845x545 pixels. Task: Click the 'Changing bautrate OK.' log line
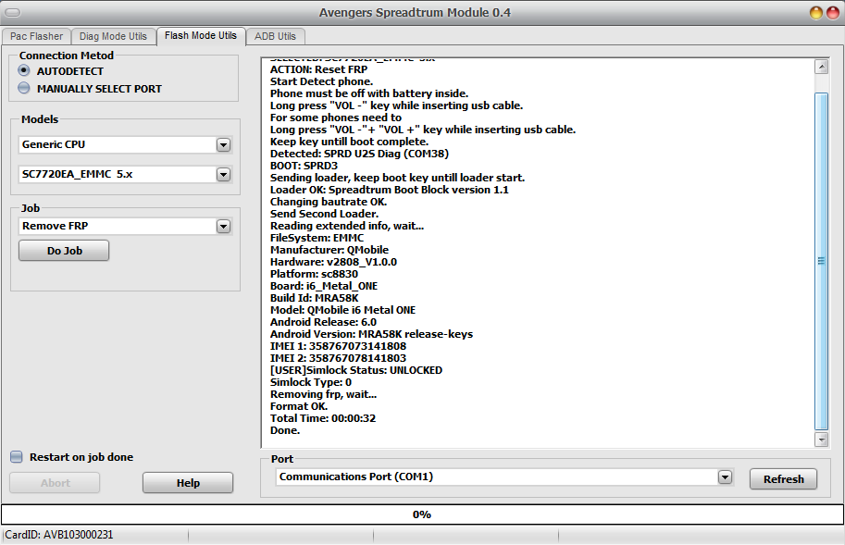(x=329, y=202)
